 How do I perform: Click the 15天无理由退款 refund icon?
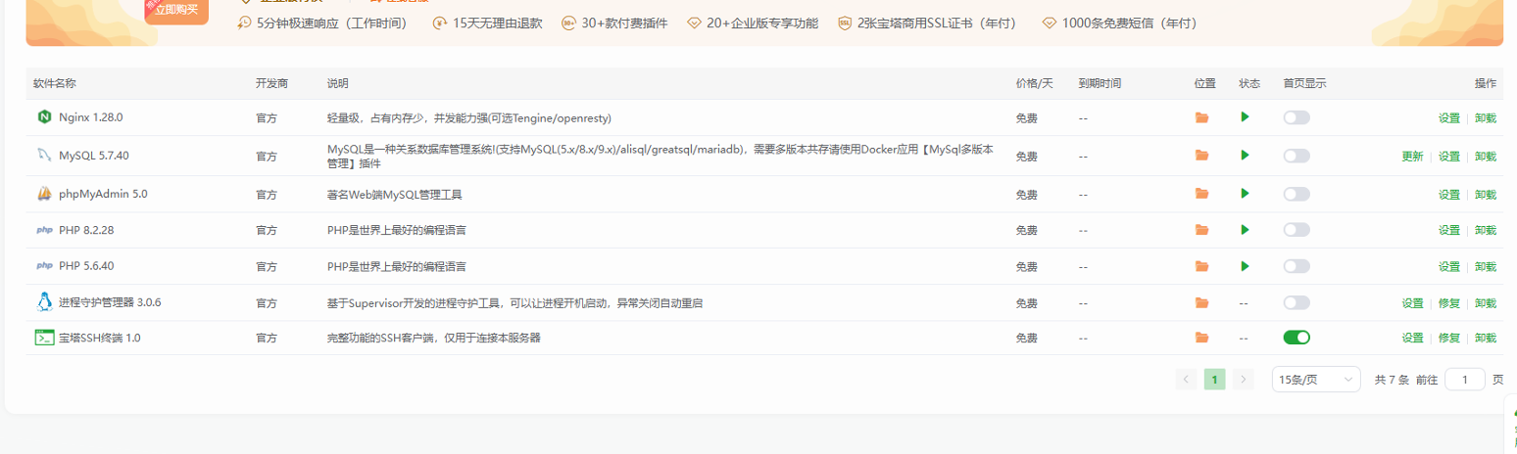[440, 23]
